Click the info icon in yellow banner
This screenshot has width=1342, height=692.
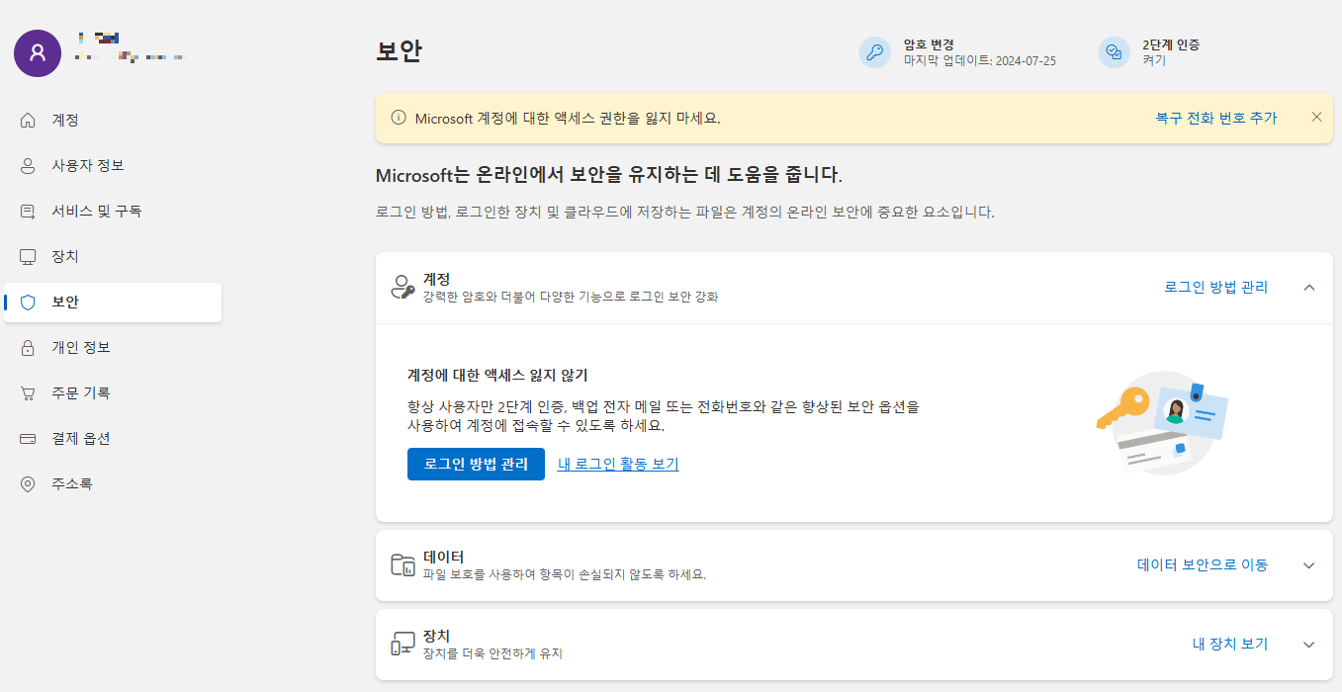click(x=400, y=118)
